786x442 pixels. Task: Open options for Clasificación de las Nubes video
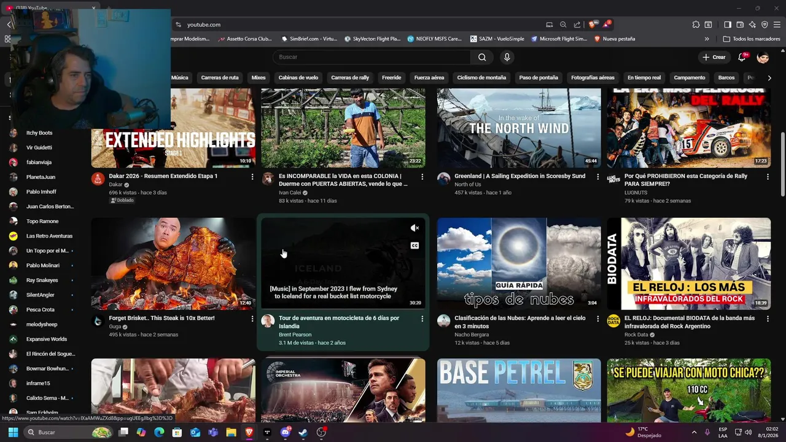[597, 319]
